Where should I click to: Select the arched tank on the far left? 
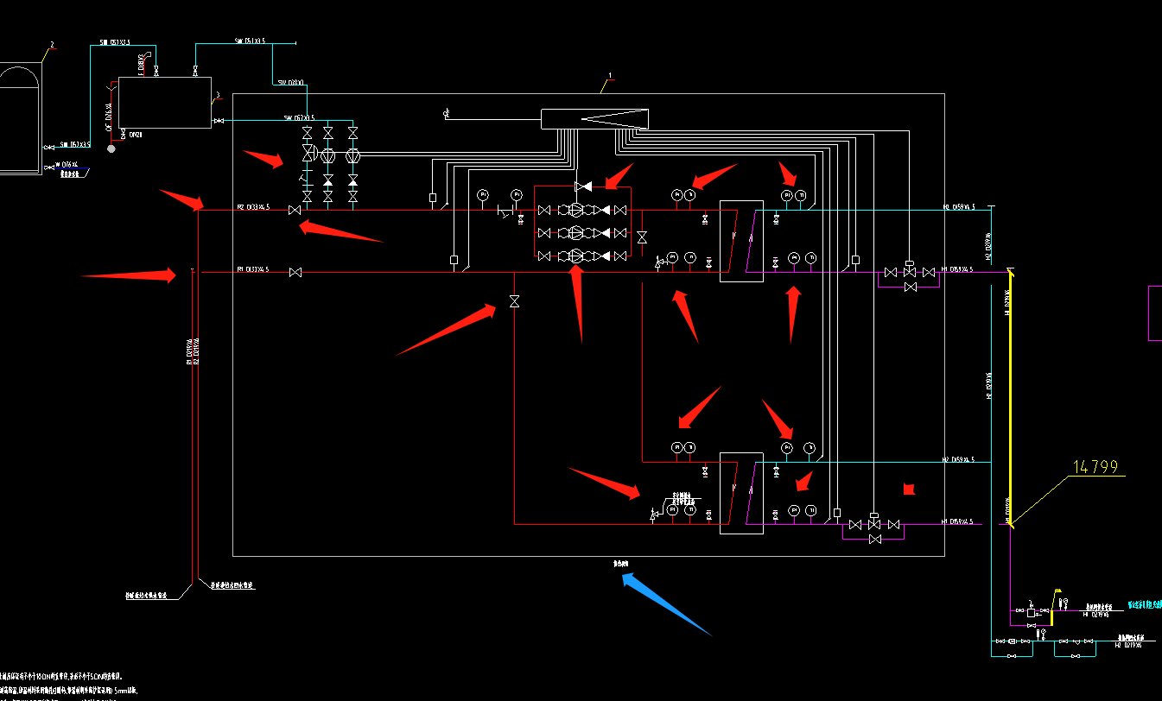[20, 117]
